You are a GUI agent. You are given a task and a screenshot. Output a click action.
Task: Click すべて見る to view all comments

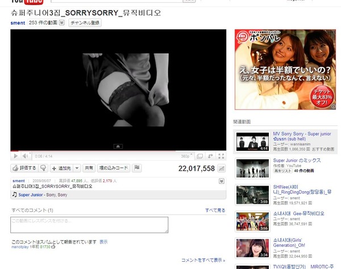coord(215,210)
